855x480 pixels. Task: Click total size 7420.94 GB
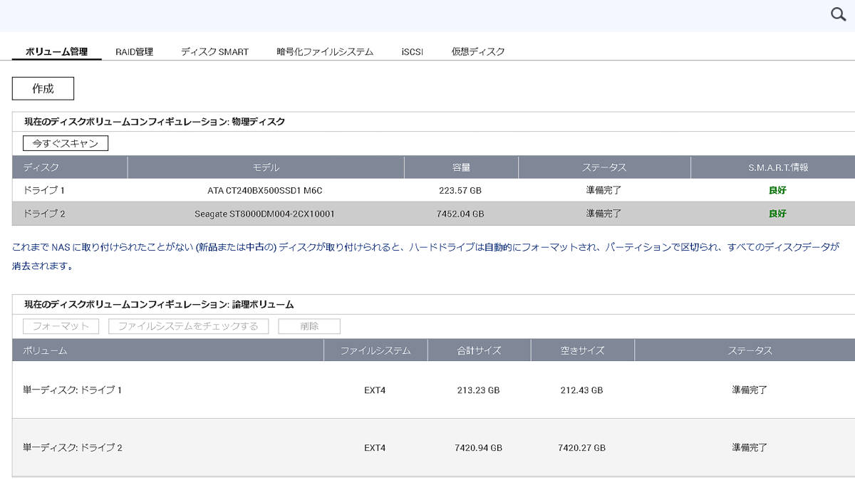pyautogui.click(x=478, y=448)
